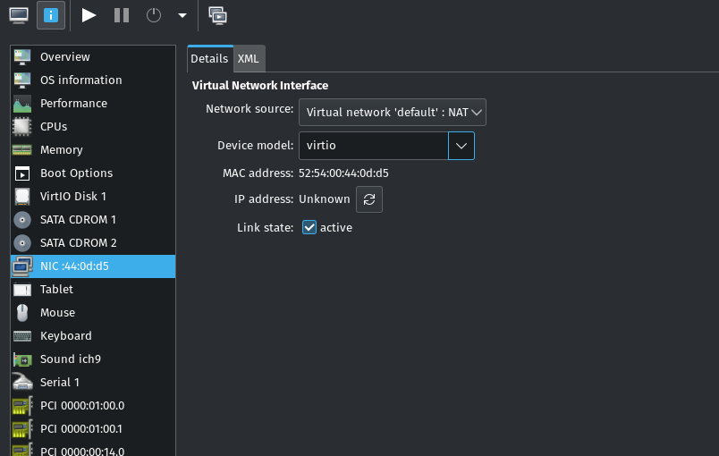Open the Network source dropdown
The height and width of the screenshot is (456, 719).
(x=392, y=112)
